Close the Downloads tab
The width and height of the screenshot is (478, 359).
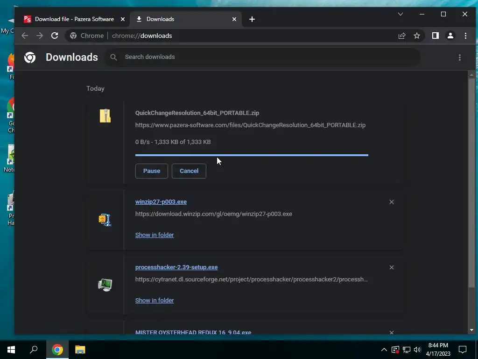[234, 19]
